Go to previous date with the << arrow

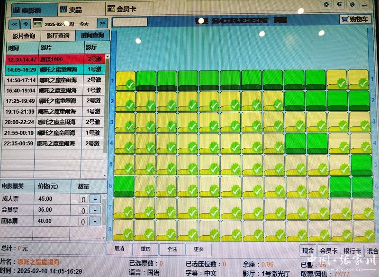pos(14,23)
